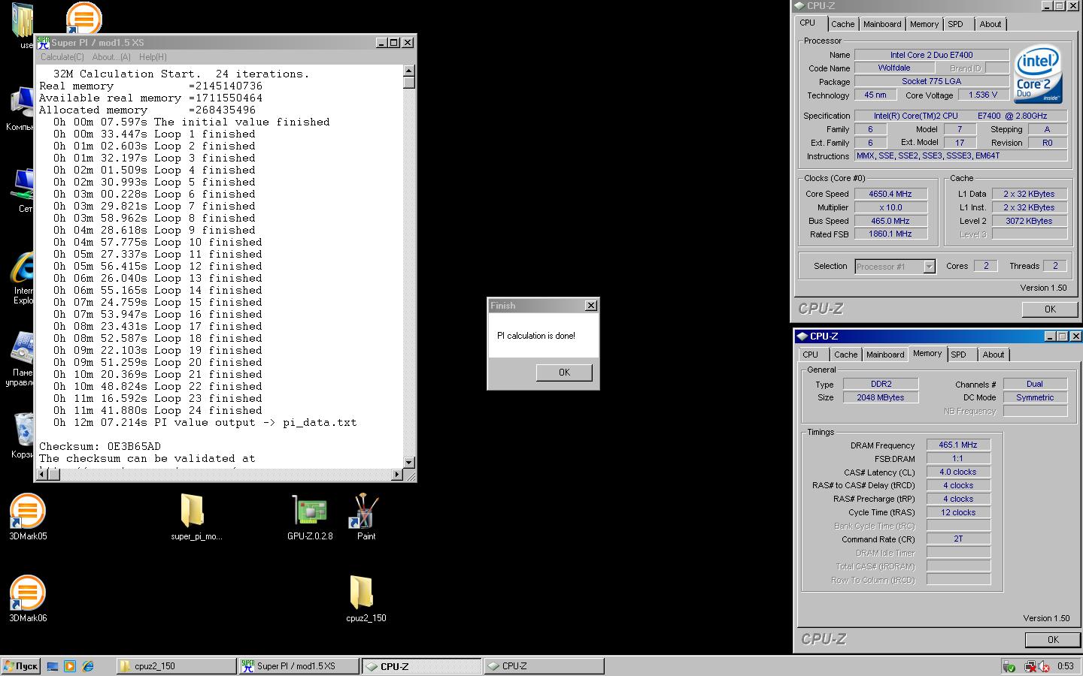
Task: Open the 3DMark06 desktop shortcut
Action: pos(28,599)
